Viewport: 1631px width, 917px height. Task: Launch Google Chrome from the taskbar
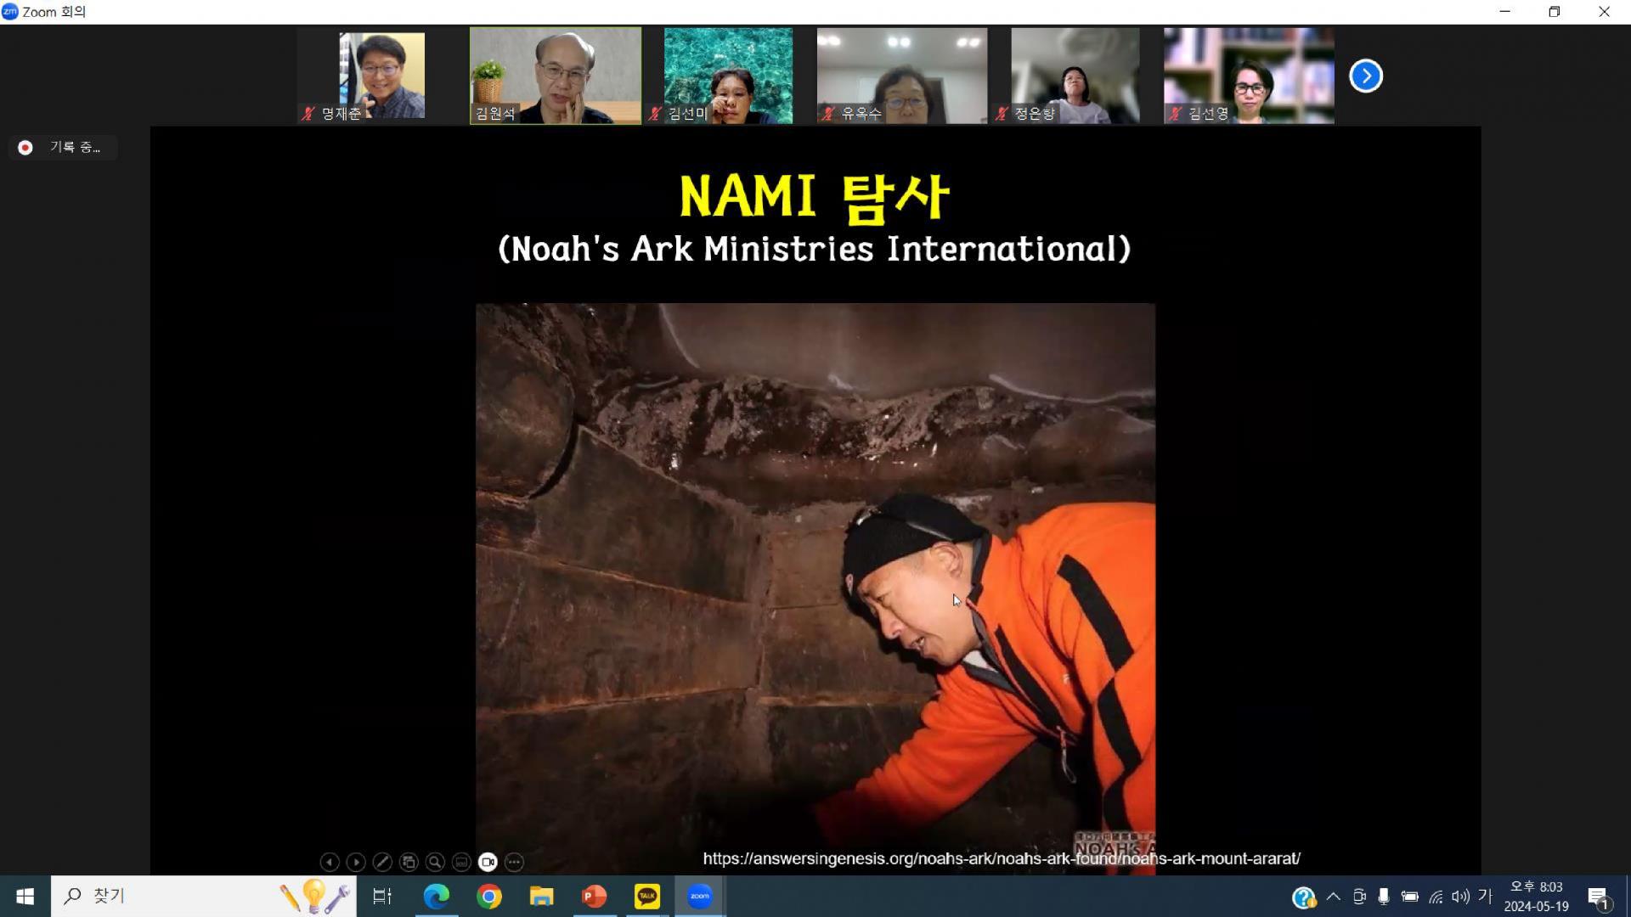tap(489, 896)
